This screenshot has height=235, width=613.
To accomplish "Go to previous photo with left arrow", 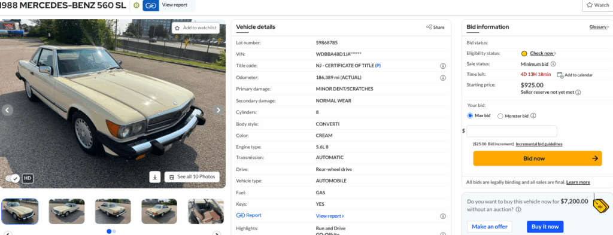I will coord(7,110).
